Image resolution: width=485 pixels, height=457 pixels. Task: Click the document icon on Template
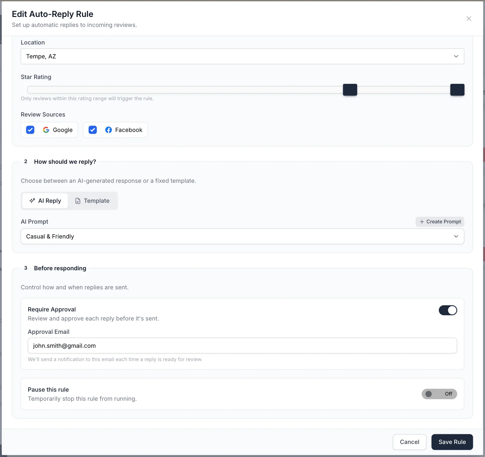78,201
